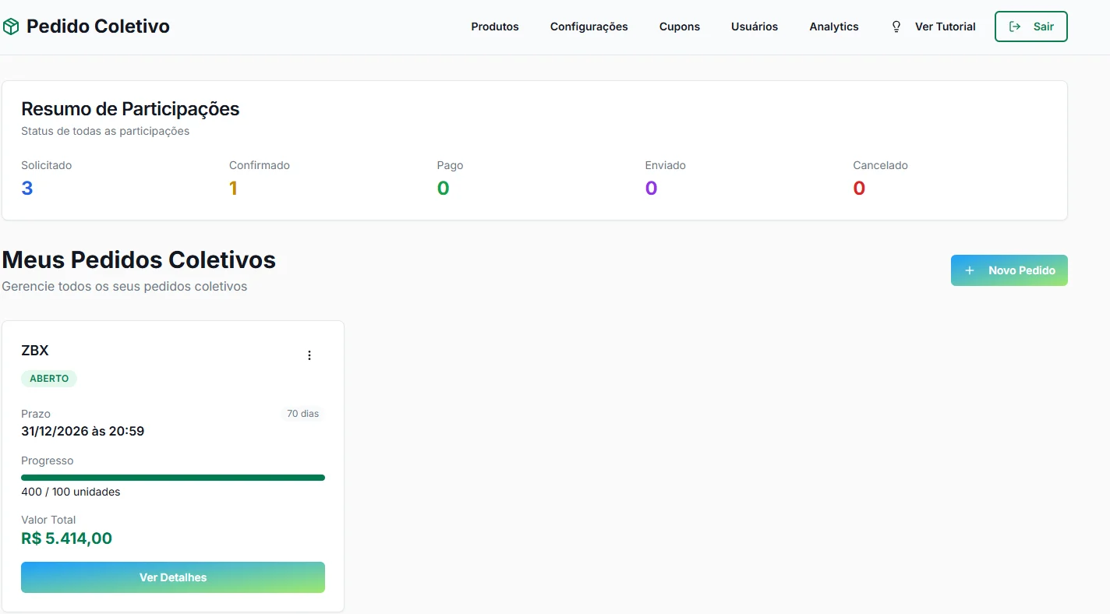The image size is (1110, 614).
Task: Go to Configurações in the navigation
Action: coord(589,26)
